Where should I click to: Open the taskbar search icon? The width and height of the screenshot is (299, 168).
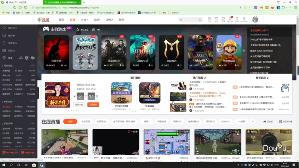click(x=11, y=165)
